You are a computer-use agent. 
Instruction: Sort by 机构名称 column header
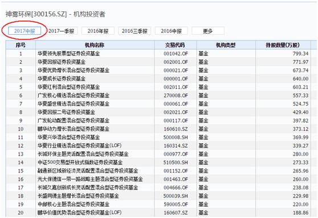pyautogui.click(x=95, y=45)
